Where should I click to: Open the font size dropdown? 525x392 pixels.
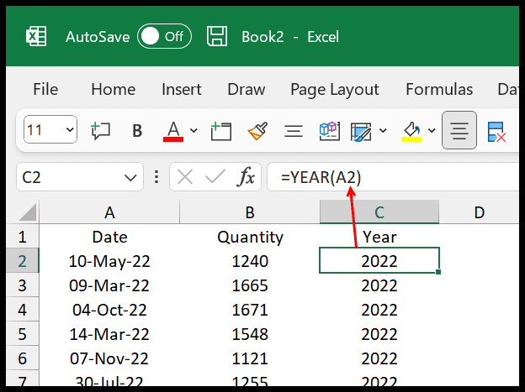pos(69,131)
